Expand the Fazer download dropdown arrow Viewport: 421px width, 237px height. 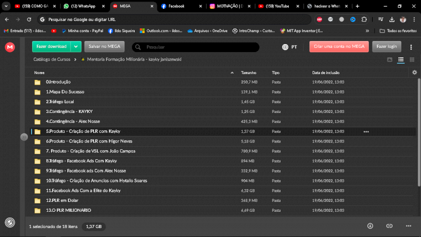[76, 47]
